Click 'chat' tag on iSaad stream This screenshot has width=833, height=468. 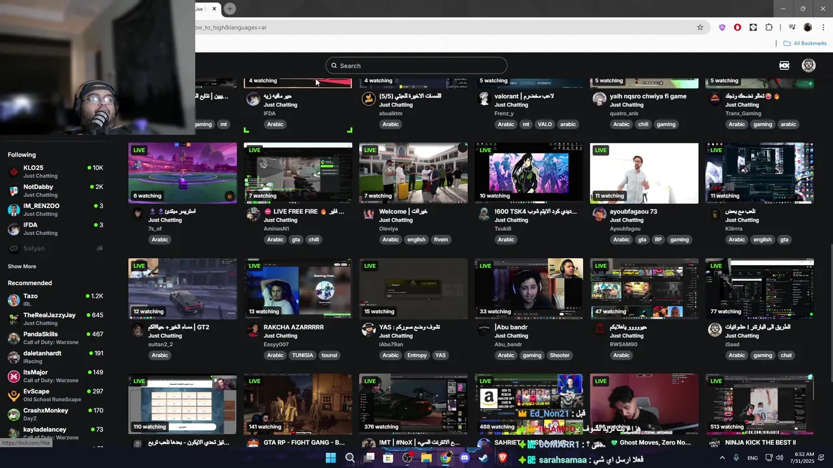[x=786, y=356]
